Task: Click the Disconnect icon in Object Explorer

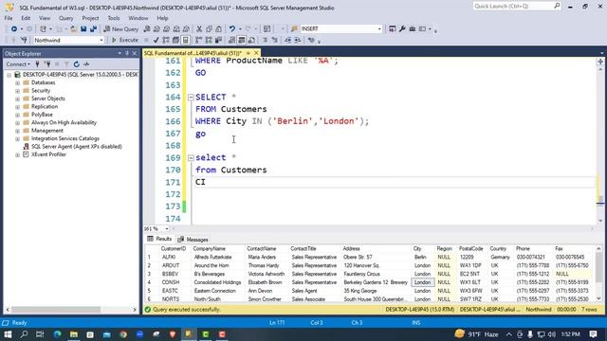Action: point(47,64)
